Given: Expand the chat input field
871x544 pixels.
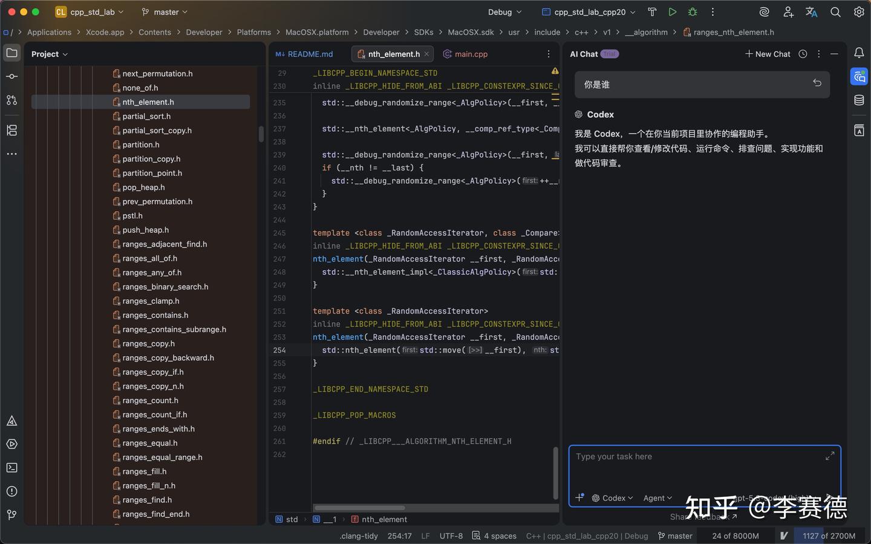Looking at the screenshot, I should click(x=830, y=456).
